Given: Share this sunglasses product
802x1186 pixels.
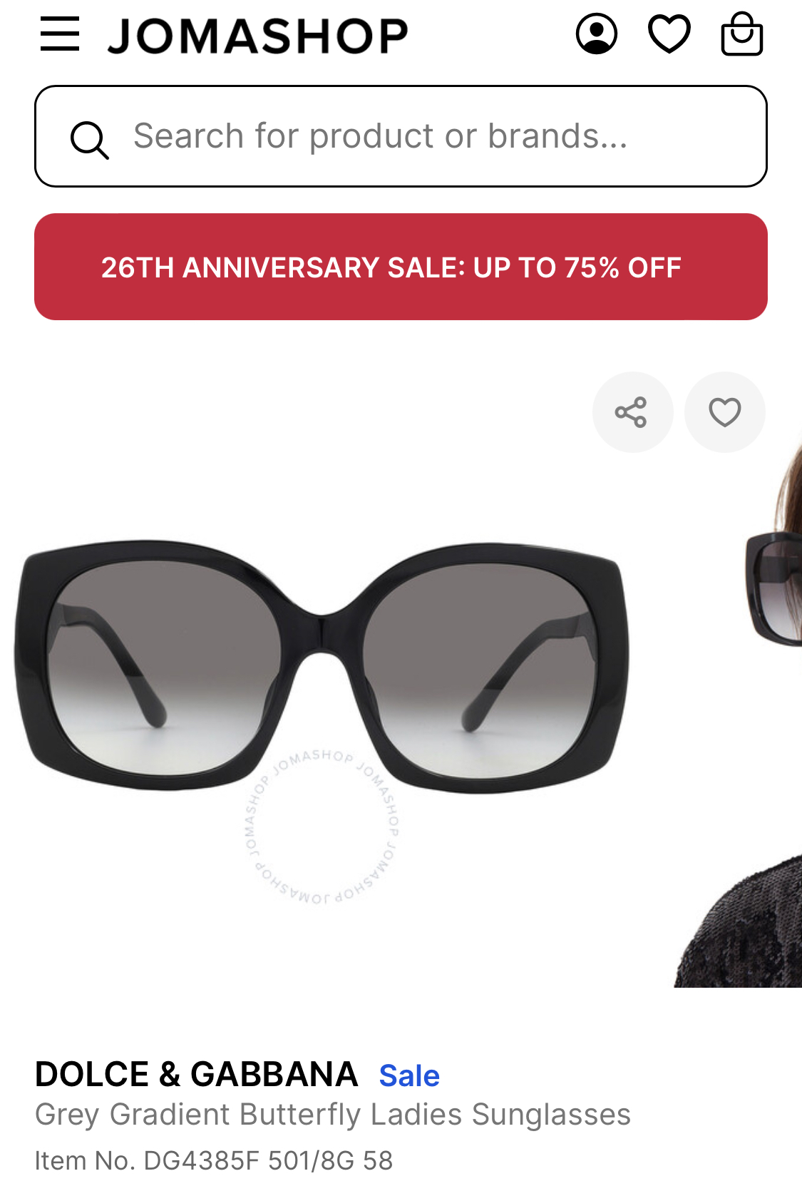Looking at the screenshot, I should click(632, 412).
